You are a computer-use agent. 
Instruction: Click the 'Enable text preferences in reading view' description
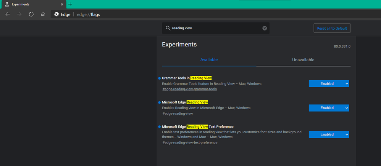(x=232, y=134)
